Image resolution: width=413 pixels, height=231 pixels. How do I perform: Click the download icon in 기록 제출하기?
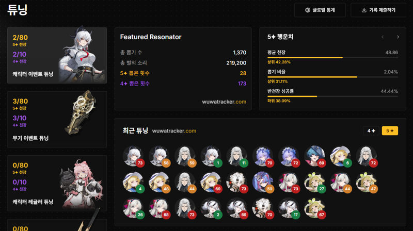tap(364, 10)
